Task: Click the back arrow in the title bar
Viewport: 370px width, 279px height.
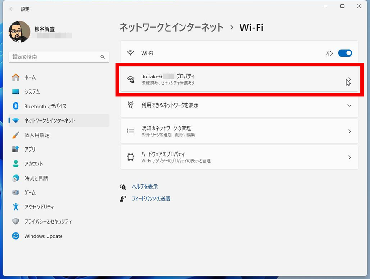Action: (x=11, y=9)
